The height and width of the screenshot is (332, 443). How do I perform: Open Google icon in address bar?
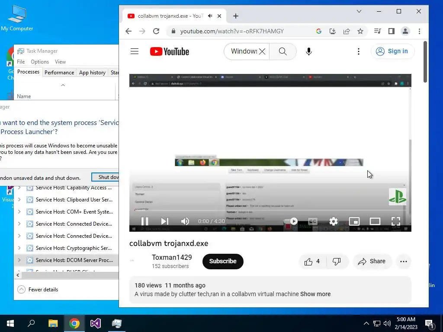point(319,31)
